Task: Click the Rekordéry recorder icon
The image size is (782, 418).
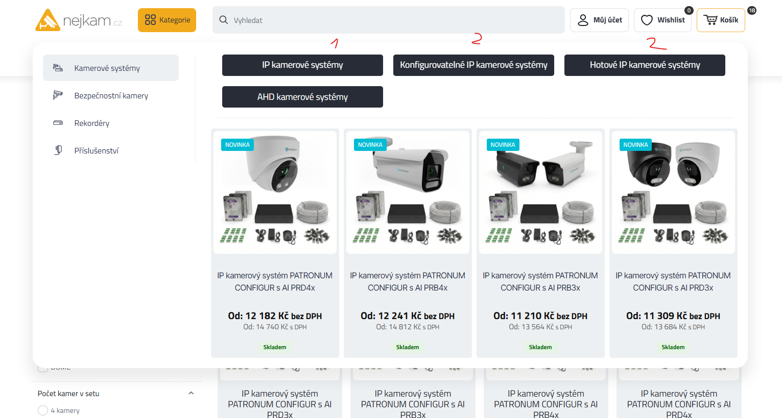Action: (x=58, y=123)
